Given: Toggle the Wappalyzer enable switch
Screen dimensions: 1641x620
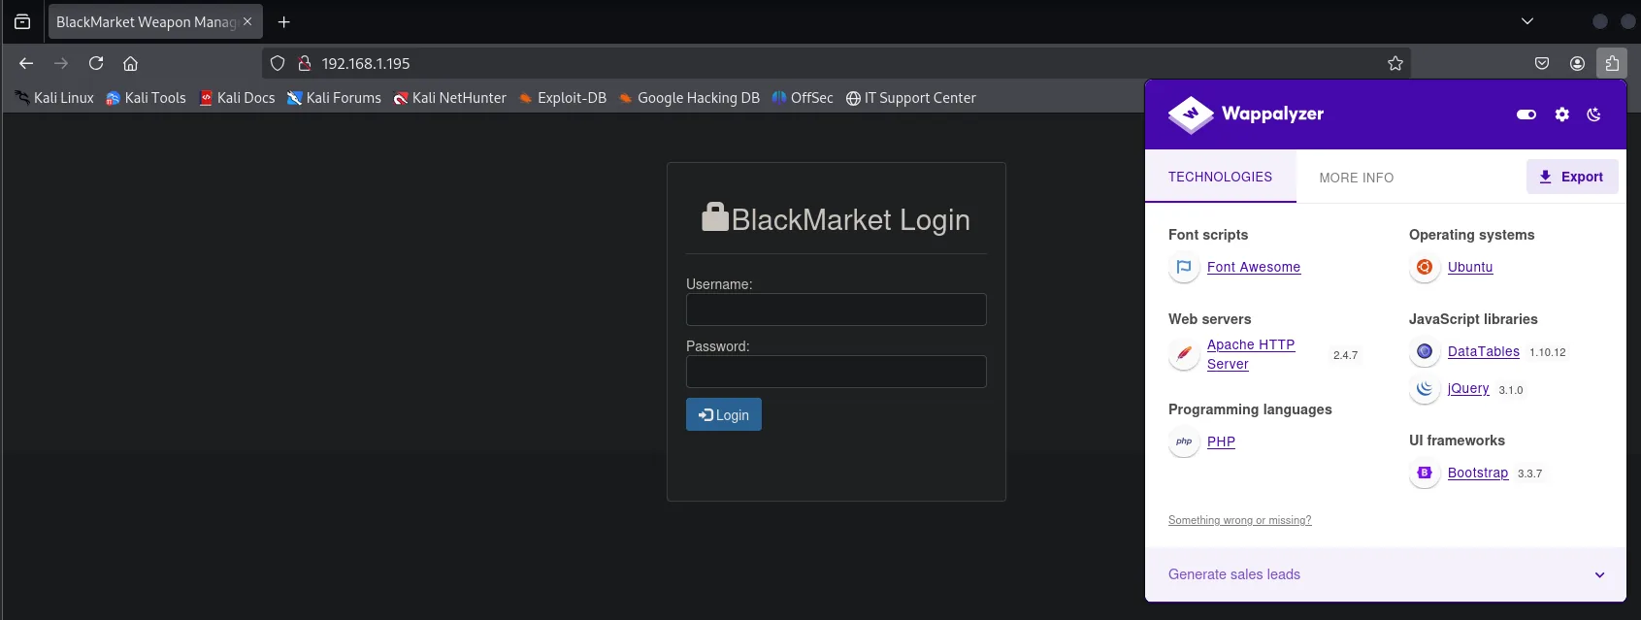Looking at the screenshot, I should point(1526,114).
